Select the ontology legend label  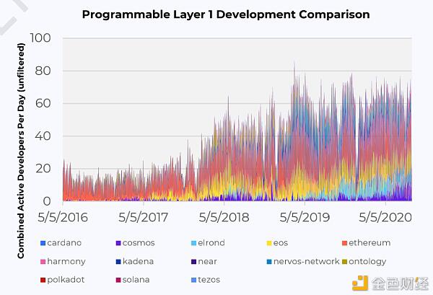click(367, 261)
